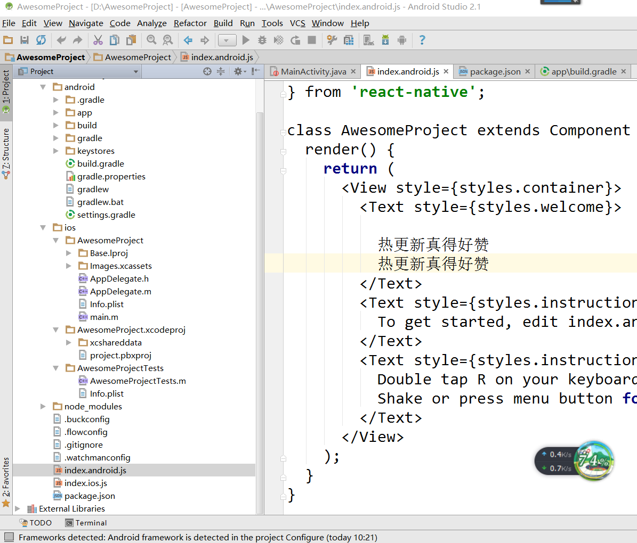Click the Find magnifier icon
Image resolution: width=637 pixels, height=543 pixels.
coord(151,40)
